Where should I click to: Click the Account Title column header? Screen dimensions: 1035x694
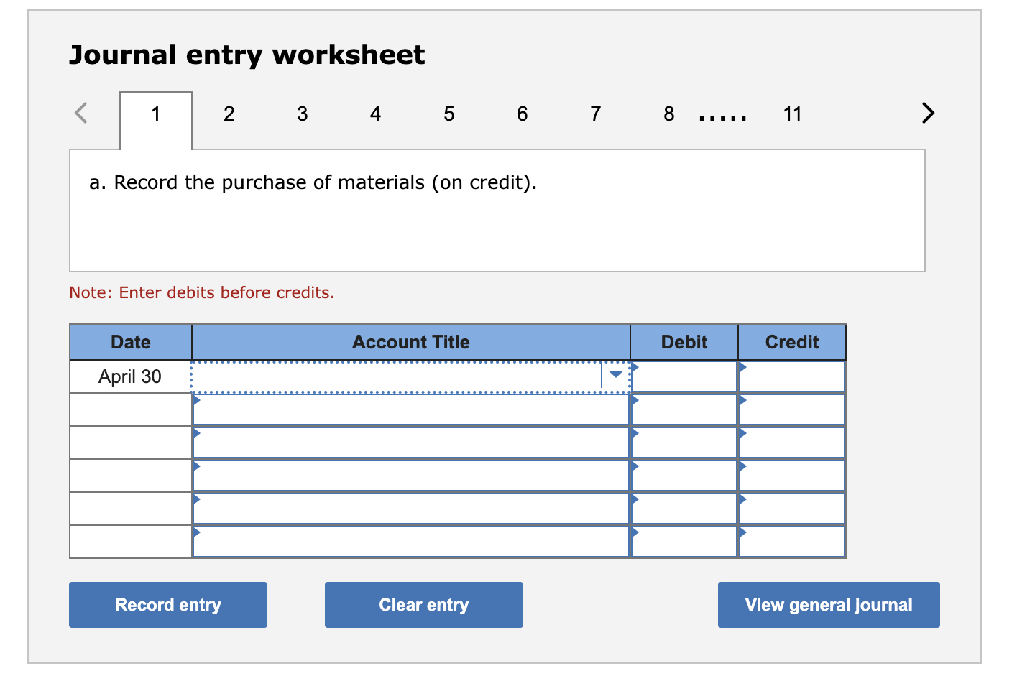411,342
